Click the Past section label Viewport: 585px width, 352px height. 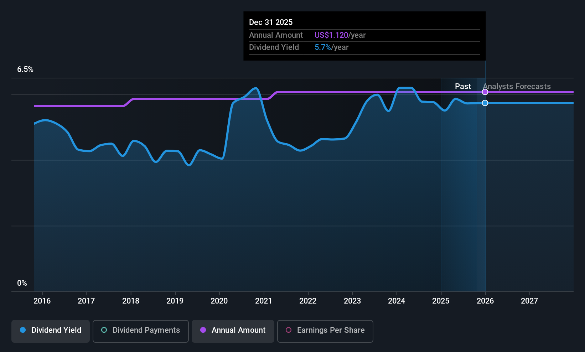pyautogui.click(x=463, y=86)
